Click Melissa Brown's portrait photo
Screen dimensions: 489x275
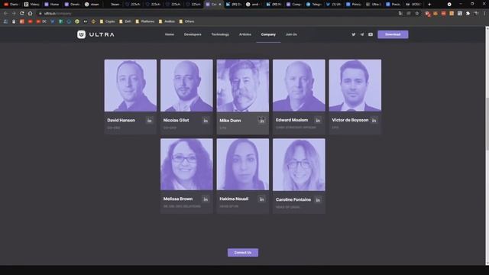(186, 164)
